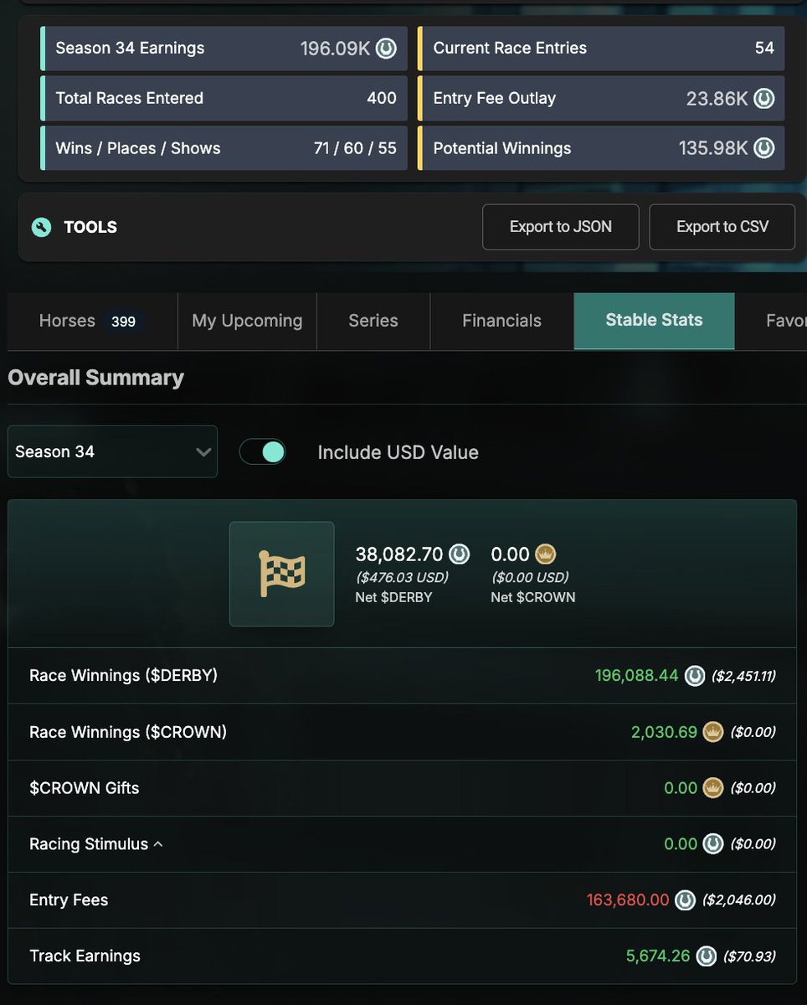The image size is (807, 1005).
Task: Click the ($476.03 USD) value
Action: [402, 577]
